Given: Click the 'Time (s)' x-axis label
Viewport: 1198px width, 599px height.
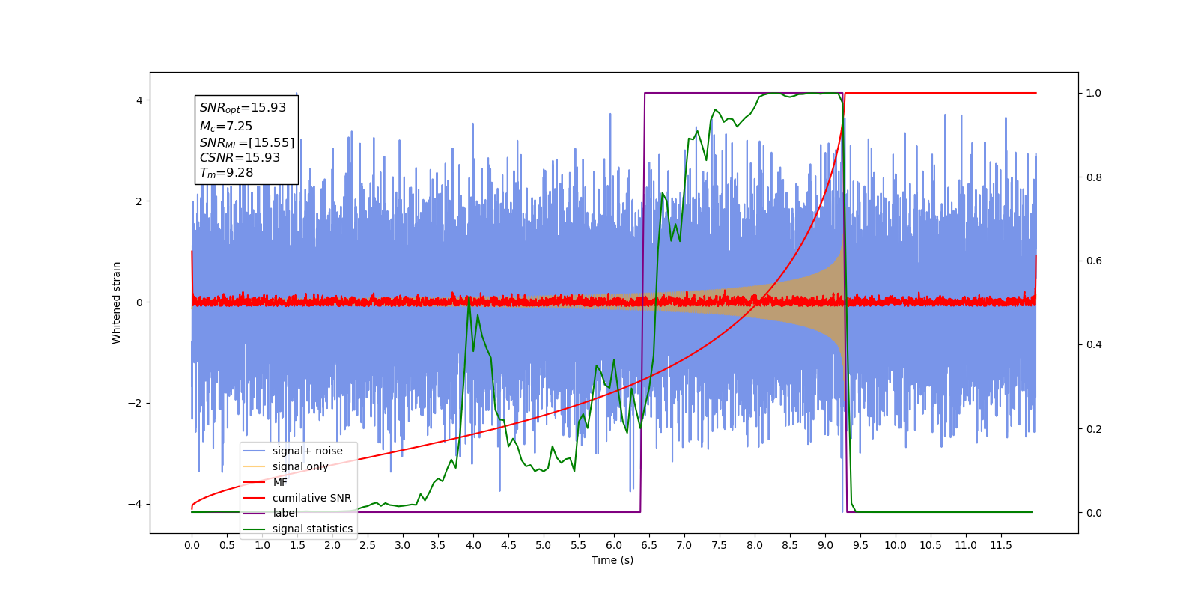Looking at the screenshot, I should (x=612, y=560).
